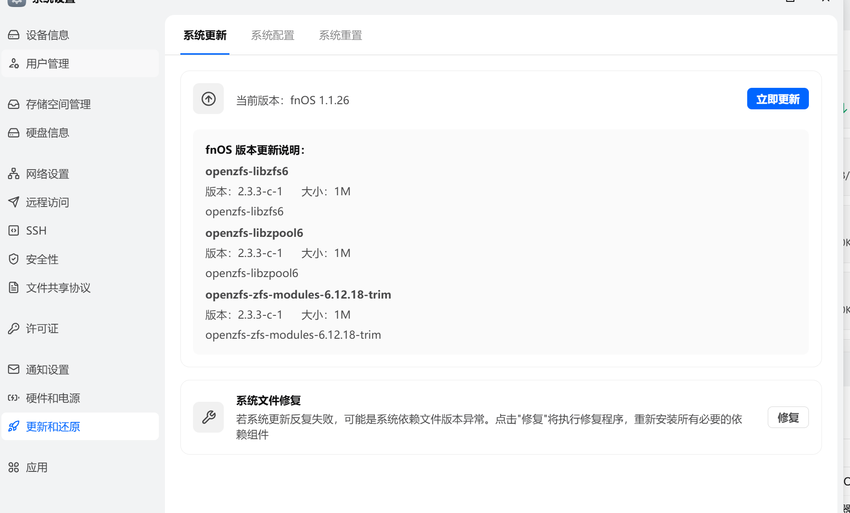
Task: Click the Disk Info (硬盘信息) drive icon
Action: [x=14, y=133]
